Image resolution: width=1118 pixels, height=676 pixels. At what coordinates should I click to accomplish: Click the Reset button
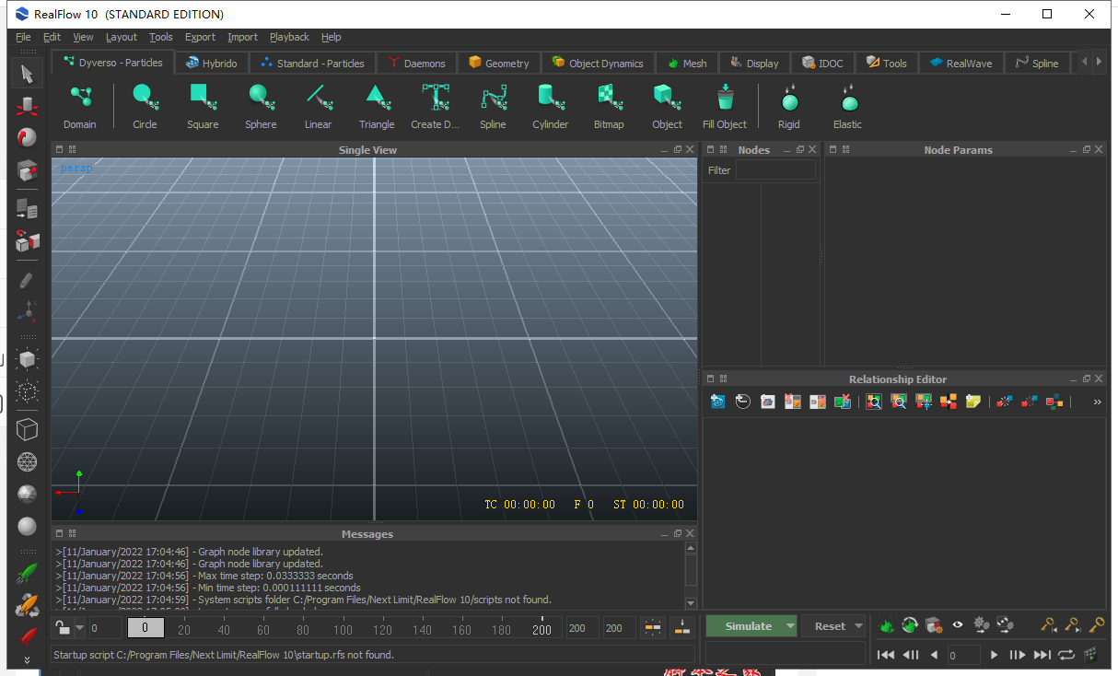(829, 626)
